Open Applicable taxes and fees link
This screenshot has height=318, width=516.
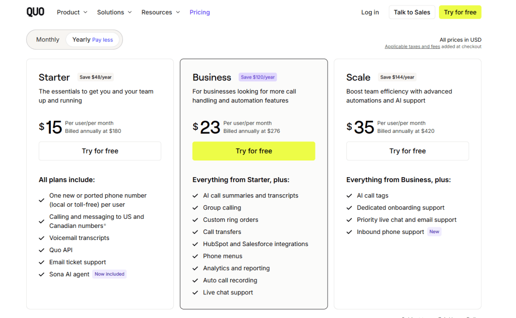coord(412,47)
